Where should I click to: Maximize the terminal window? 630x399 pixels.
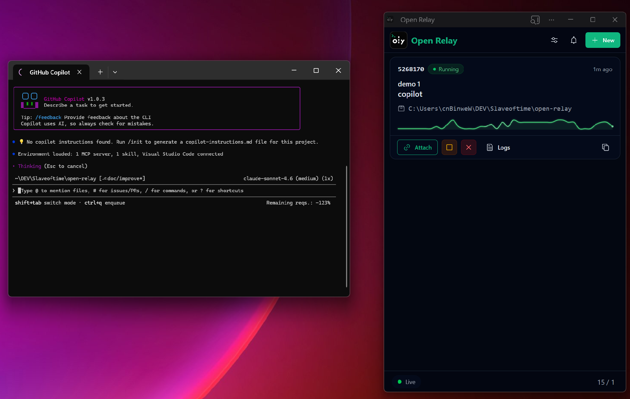point(316,70)
